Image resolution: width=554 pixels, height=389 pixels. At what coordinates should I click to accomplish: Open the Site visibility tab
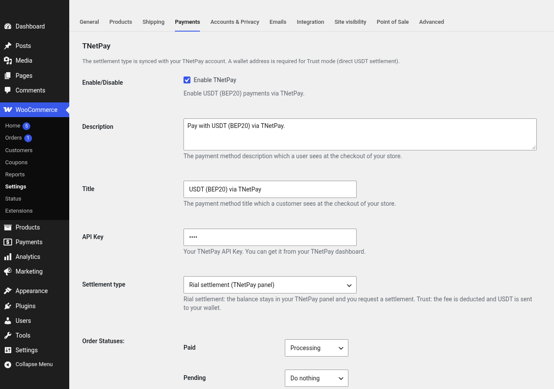(x=350, y=22)
